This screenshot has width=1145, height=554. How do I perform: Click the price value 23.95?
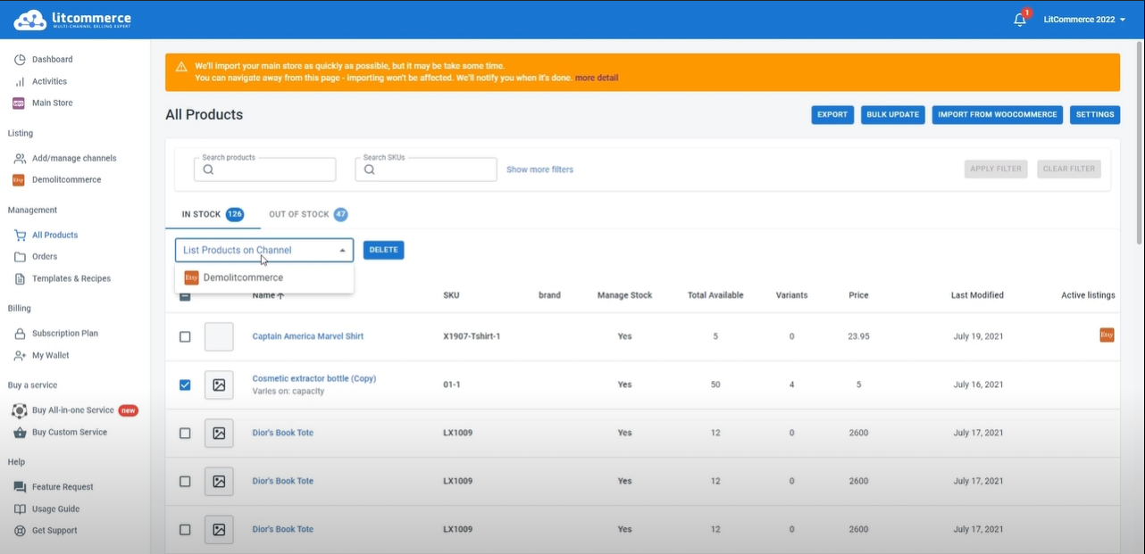[858, 337]
